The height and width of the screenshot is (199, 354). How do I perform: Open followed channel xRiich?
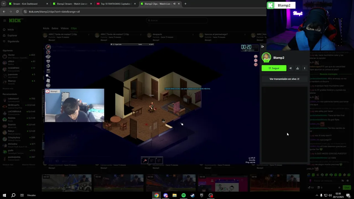click(19, 62)
